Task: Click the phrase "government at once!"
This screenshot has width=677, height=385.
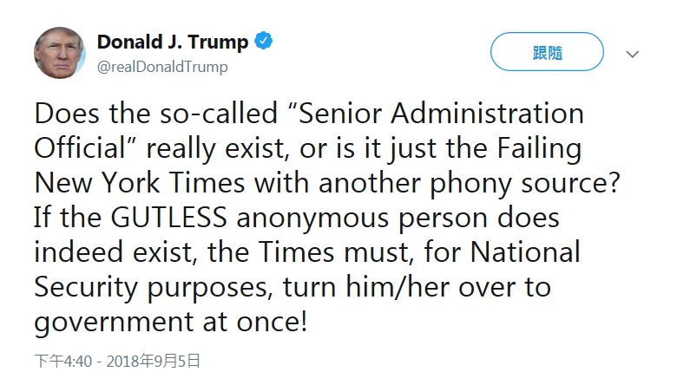Action: coord(171,323)
